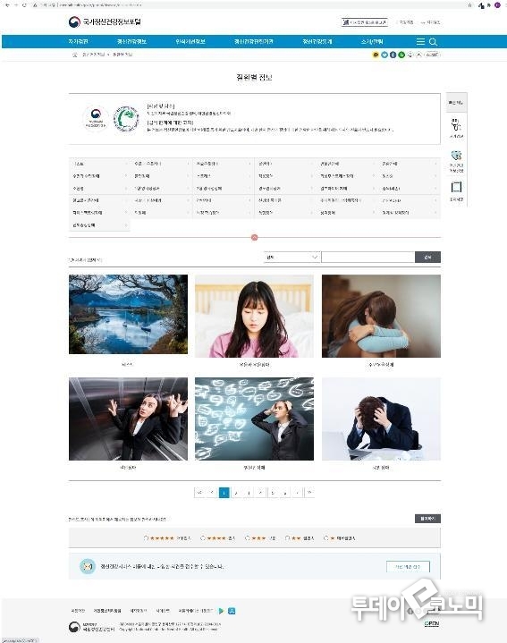Open third item in blue navigation bar
This screenshot has height=643, width=507.
coord(190,41)
